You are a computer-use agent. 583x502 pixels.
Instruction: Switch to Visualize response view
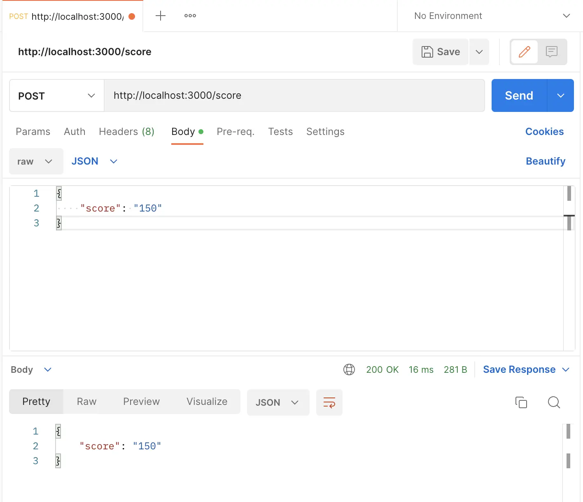[x=207, y=402]
